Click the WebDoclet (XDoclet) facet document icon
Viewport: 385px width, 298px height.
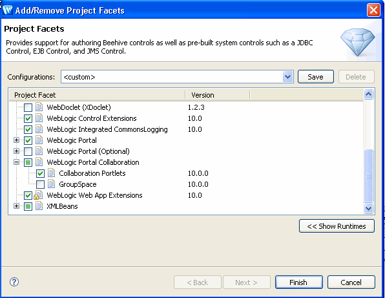39,107
